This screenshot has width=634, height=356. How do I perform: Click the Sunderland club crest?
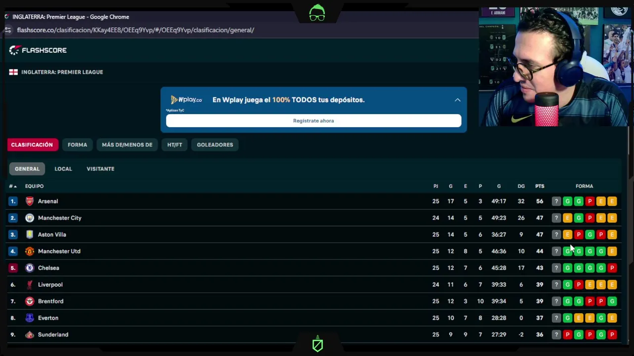[30, 335]
